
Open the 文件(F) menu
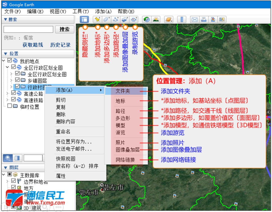(13, 11)
